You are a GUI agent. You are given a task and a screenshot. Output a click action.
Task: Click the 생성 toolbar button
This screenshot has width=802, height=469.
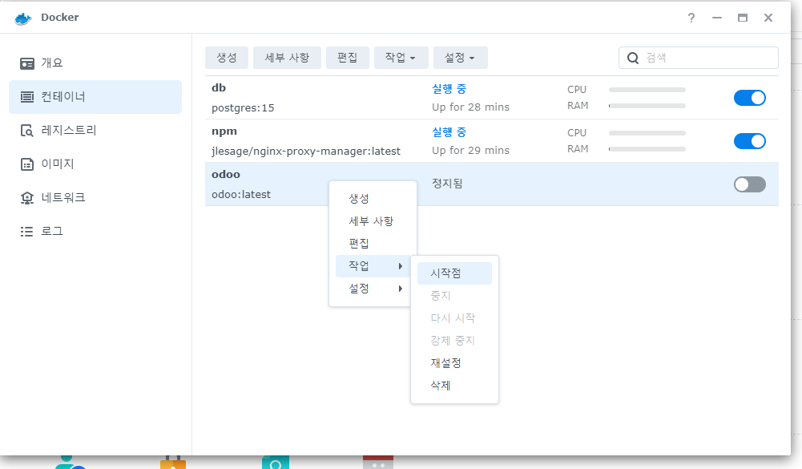(227, 58)
